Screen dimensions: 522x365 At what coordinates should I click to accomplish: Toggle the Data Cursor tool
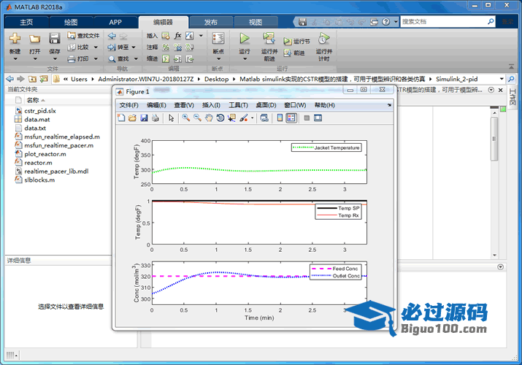tap(231, 118)
